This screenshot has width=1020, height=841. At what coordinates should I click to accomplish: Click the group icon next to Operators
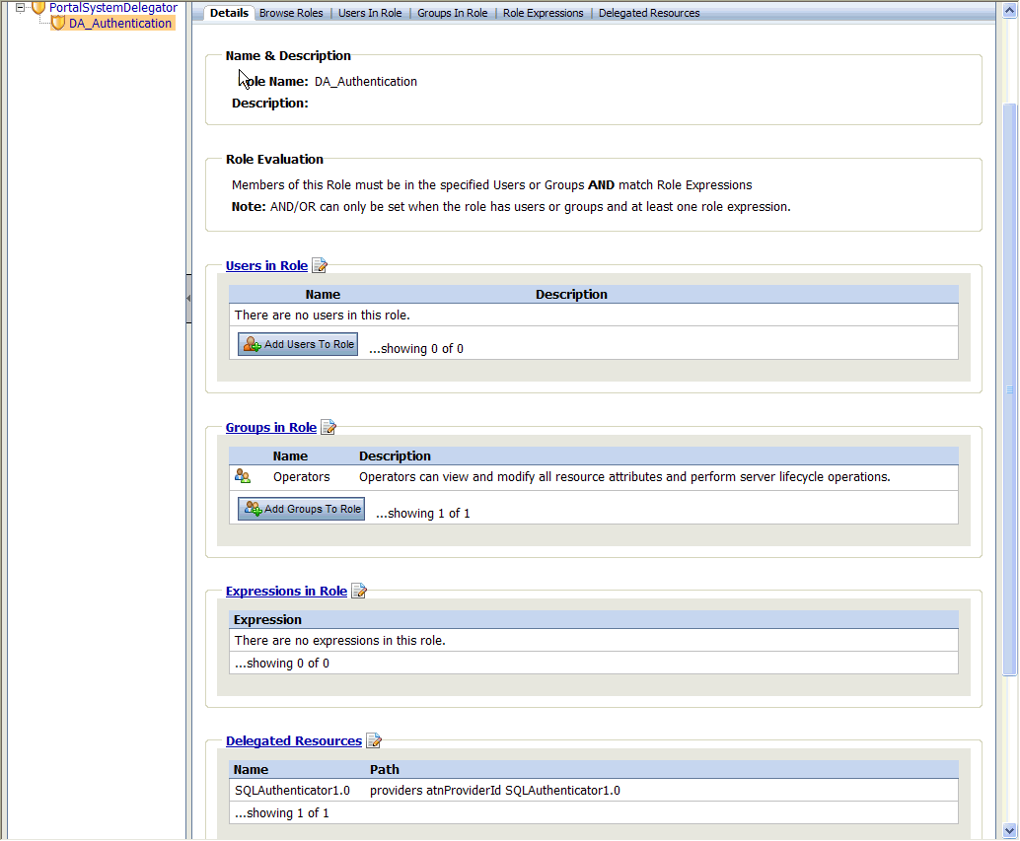coord(242,475)
